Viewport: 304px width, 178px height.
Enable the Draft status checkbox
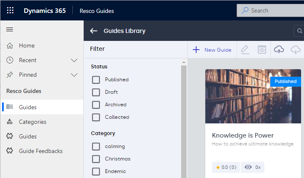pyautogui.click(x=96, y=92)
